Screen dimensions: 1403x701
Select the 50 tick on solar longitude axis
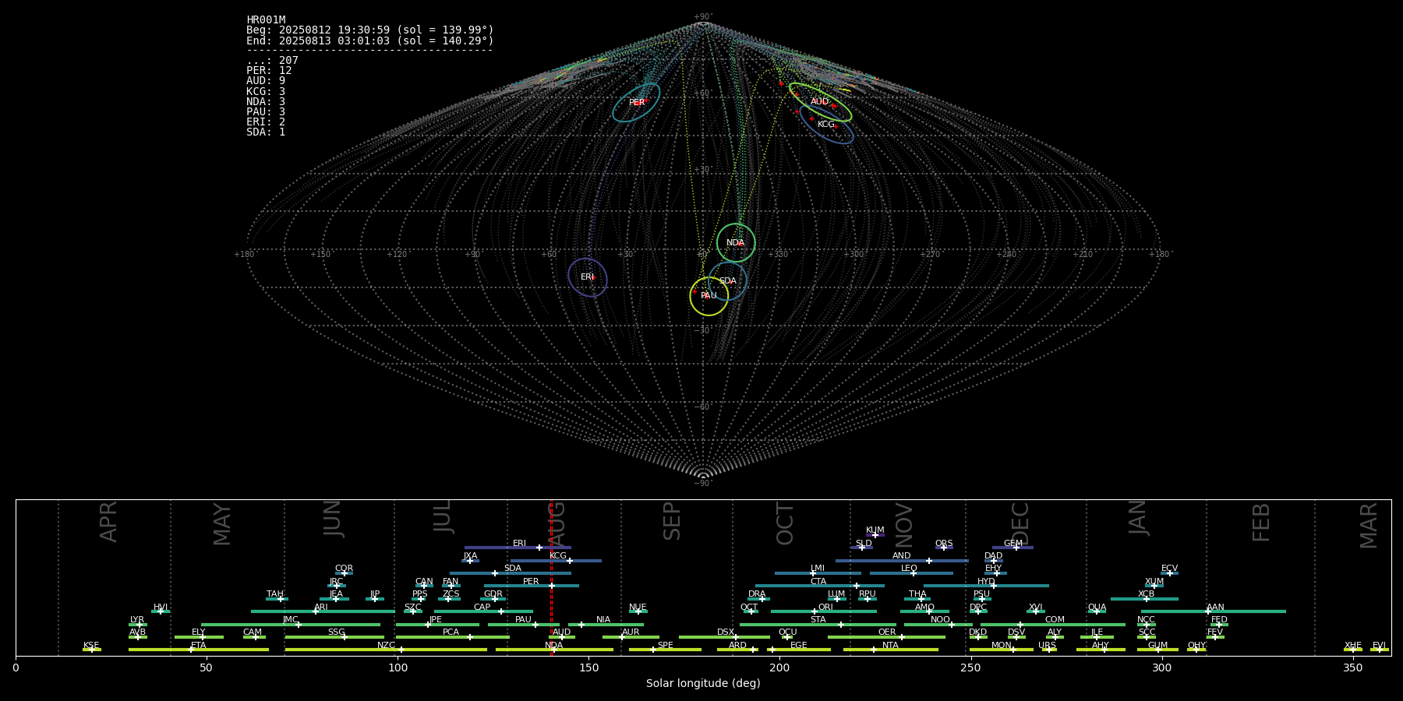[x=207, y=668]
